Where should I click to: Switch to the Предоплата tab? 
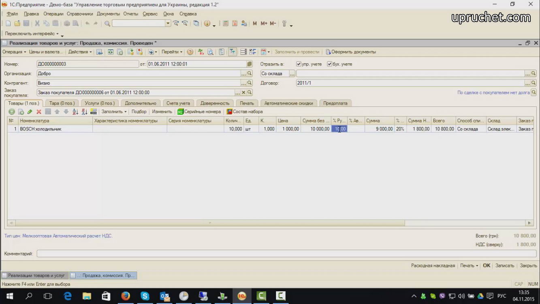tap(335, 103)
